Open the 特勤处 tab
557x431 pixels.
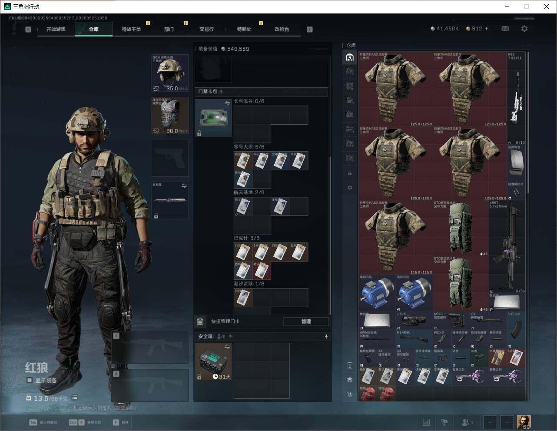pos(244,29)
